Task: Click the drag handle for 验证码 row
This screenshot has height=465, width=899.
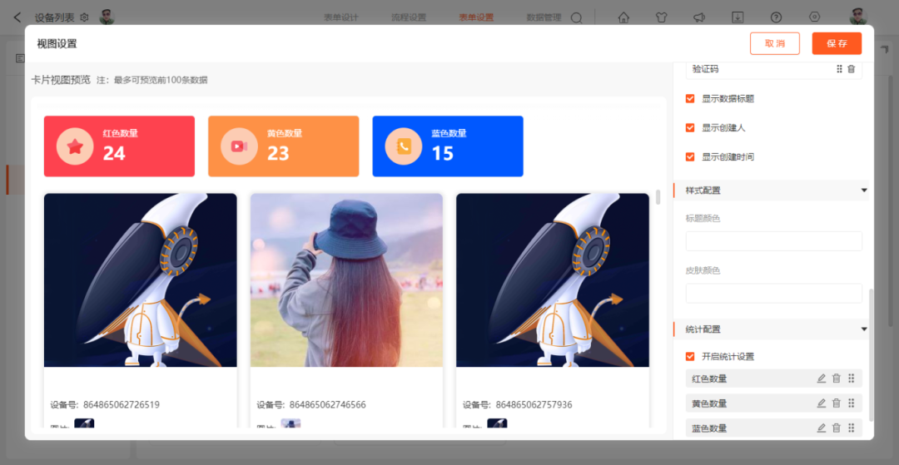Action: click(839, 69)
